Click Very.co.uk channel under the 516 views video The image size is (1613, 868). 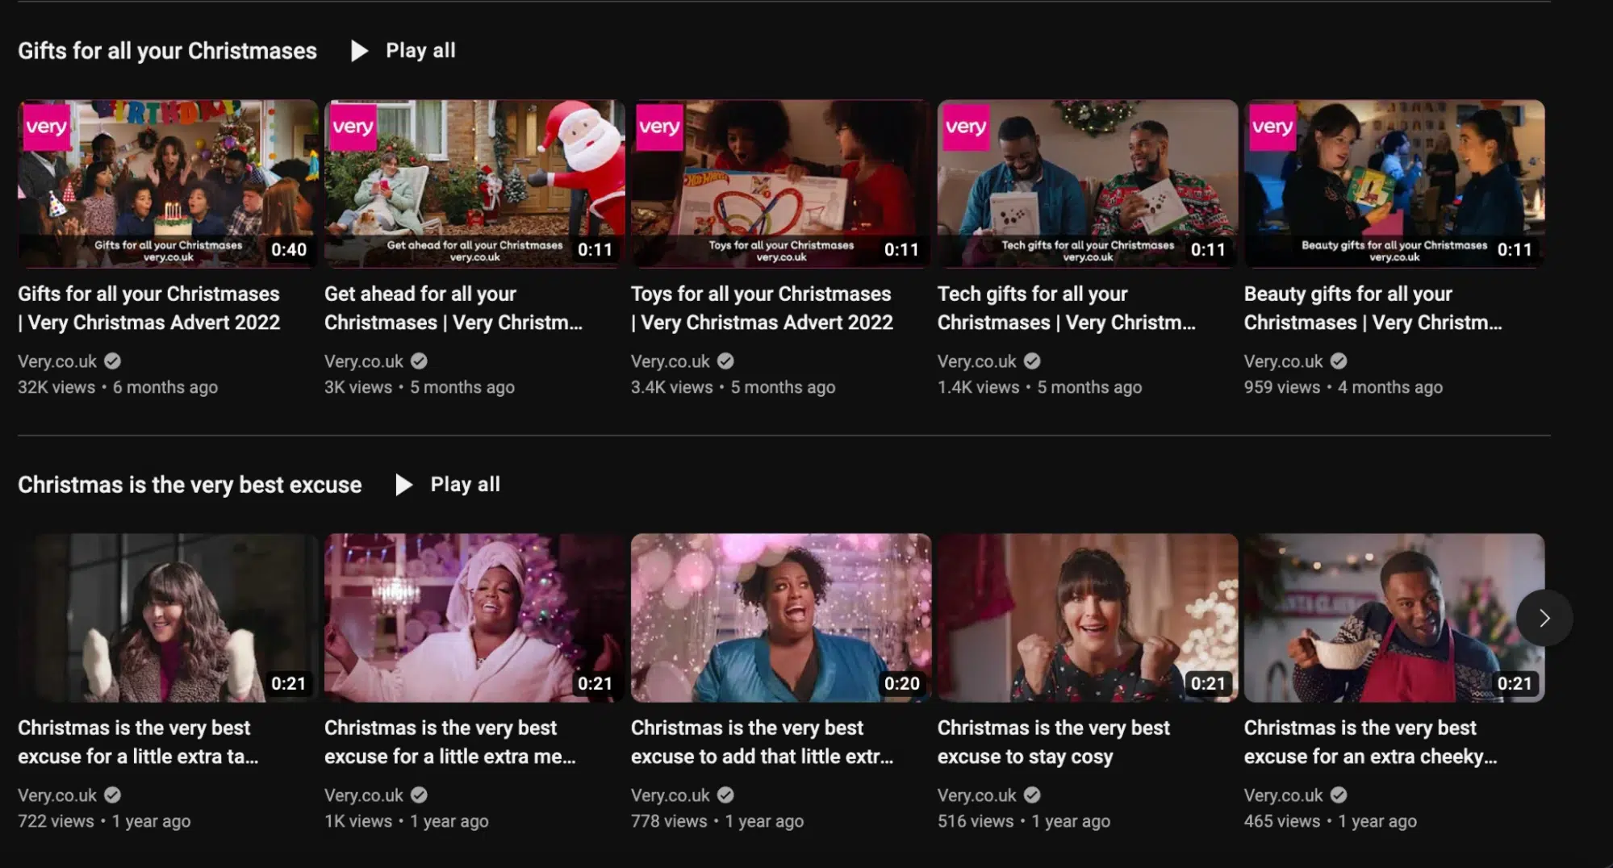pos(977,795)
